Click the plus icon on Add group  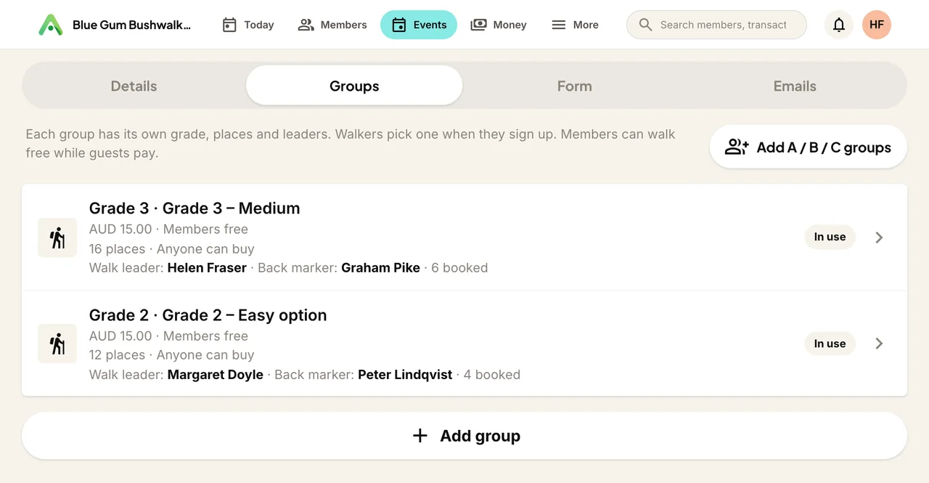click(x=420, y=436)
